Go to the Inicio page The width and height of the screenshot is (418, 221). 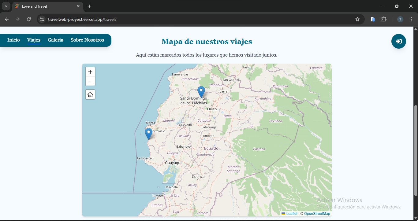pyautogui.click(x=13, y=40)
